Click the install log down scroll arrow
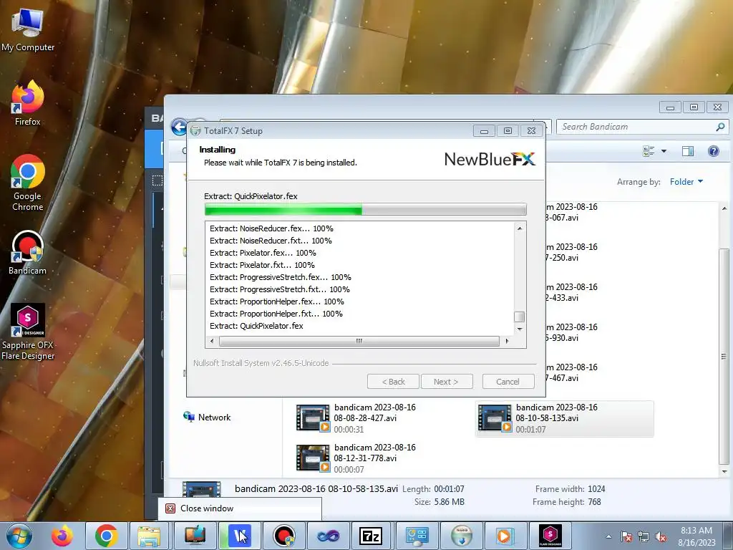 pos(520,329)
